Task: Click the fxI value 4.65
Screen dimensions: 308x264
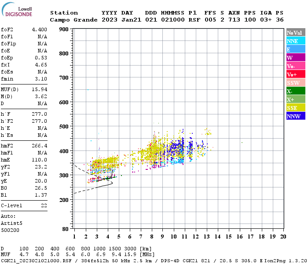Action: [x=41, y=65]
